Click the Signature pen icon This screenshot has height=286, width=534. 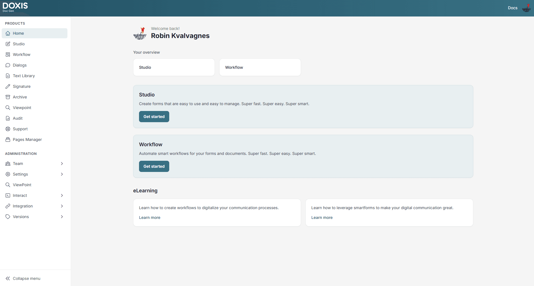click(8, 86)
